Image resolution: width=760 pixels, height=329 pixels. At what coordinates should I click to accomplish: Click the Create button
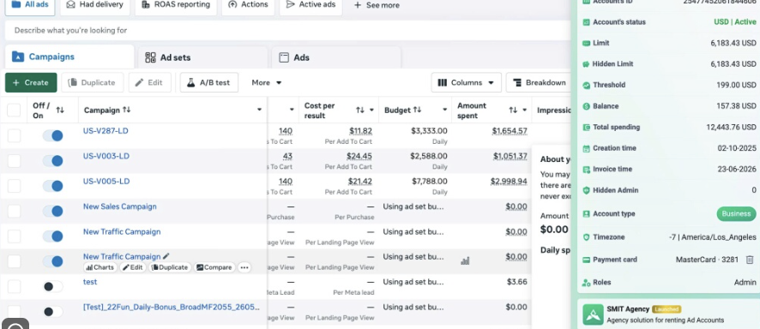pos(31,82)
